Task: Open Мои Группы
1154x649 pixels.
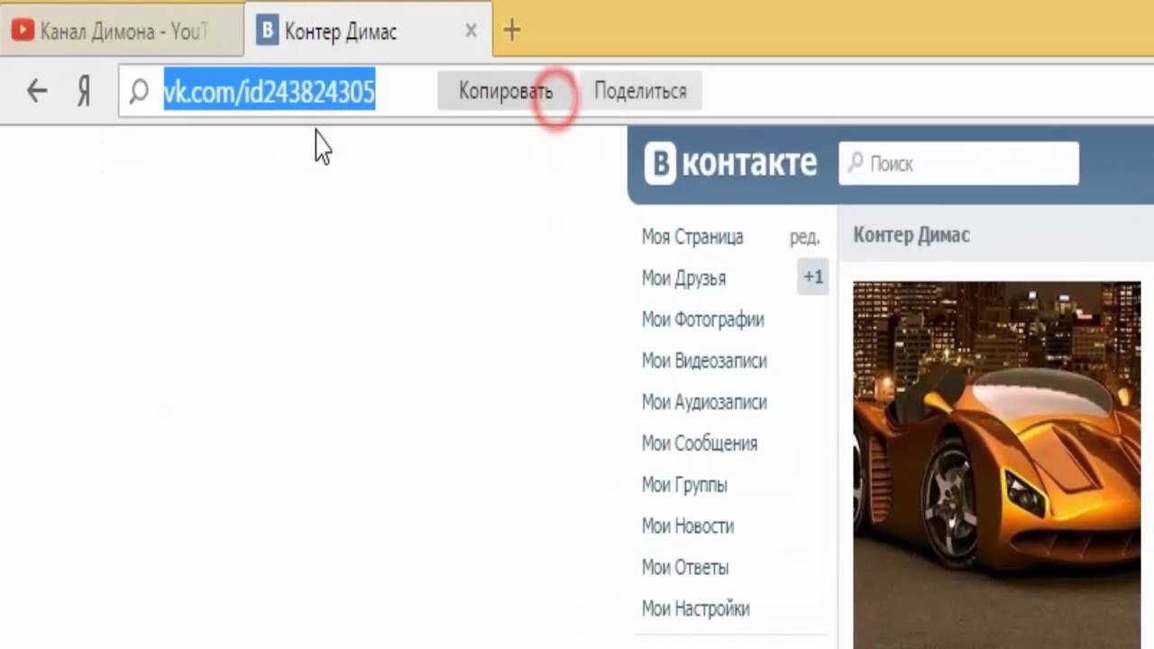Action: [684, 485]
